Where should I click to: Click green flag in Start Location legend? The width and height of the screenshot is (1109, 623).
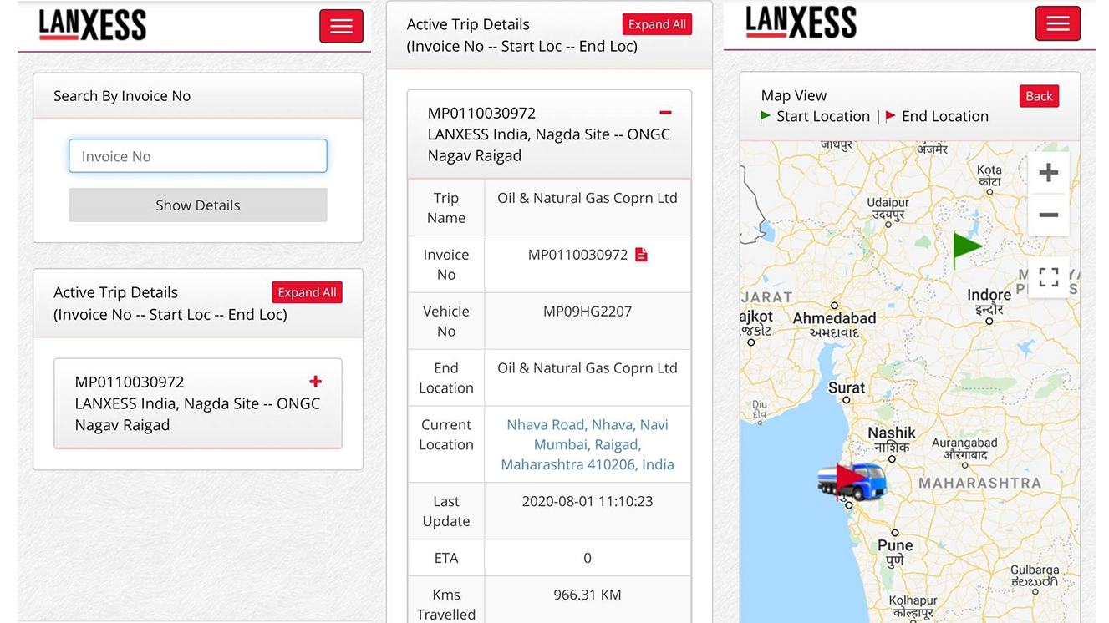(766, 116)
